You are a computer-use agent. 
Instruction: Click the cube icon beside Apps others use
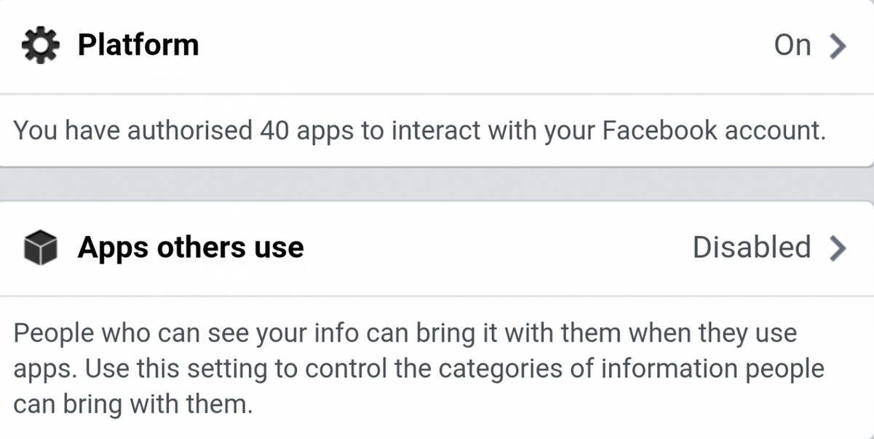40,248
